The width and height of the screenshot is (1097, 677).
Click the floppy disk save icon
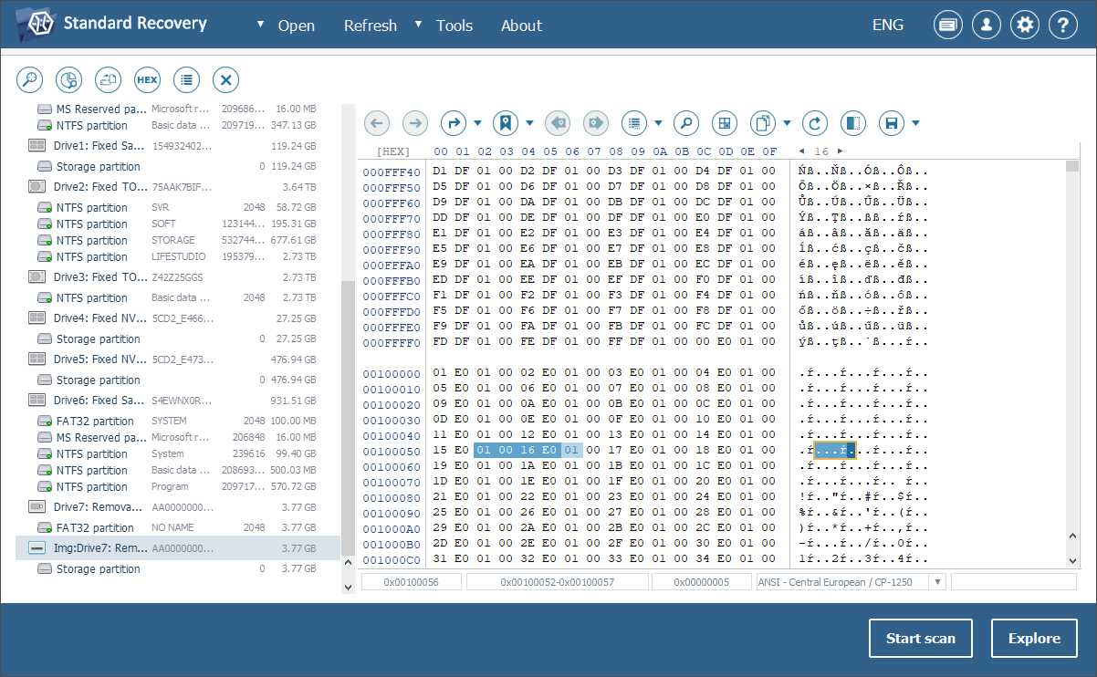click(892, 122)
